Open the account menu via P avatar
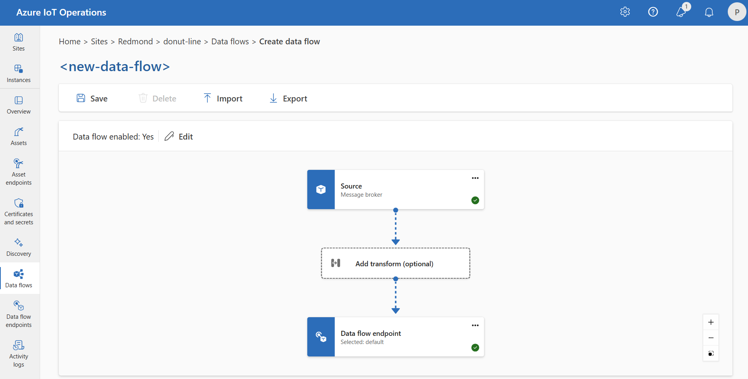 [736, 12]
